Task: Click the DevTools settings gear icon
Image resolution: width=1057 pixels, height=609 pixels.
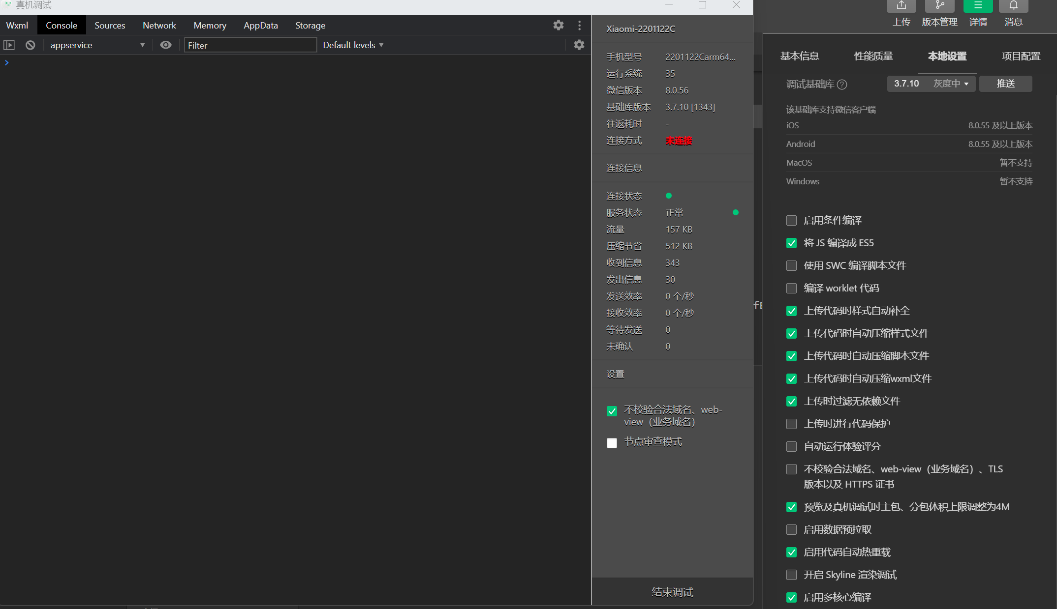Action: [558, 25]
